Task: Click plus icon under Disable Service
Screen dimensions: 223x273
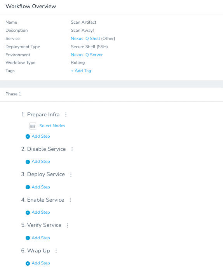Action: click(x=28, y=162)
